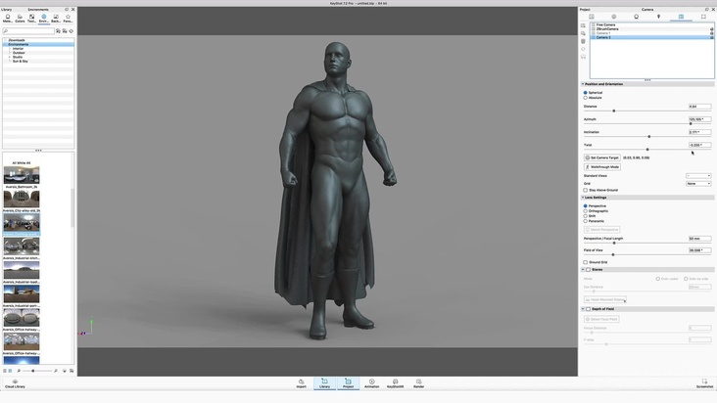This screenshot has width=717, height=403.
Task: Take a Screenshot of the view
Action: tap(704, 383)
